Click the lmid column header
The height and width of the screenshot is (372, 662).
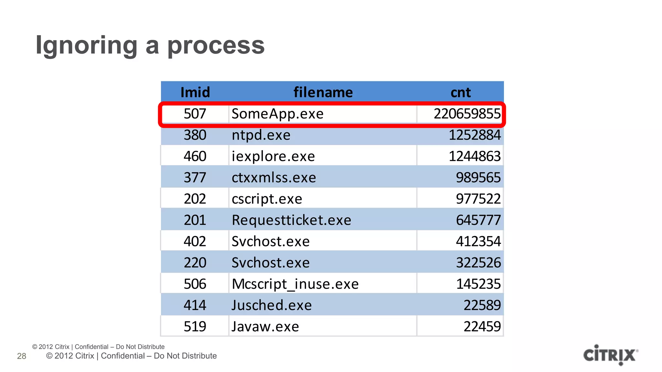[x=195, y=92]
